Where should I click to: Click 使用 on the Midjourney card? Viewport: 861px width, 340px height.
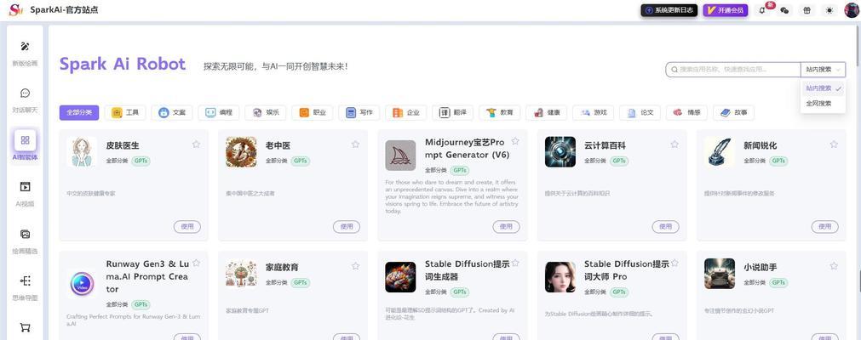tap(506, 226)
